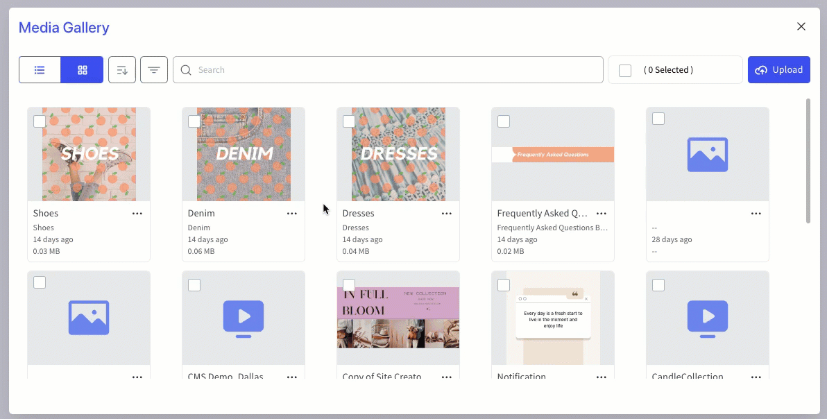
Task: Open the Dresses thumbnail image
Action: coord(398,154)
